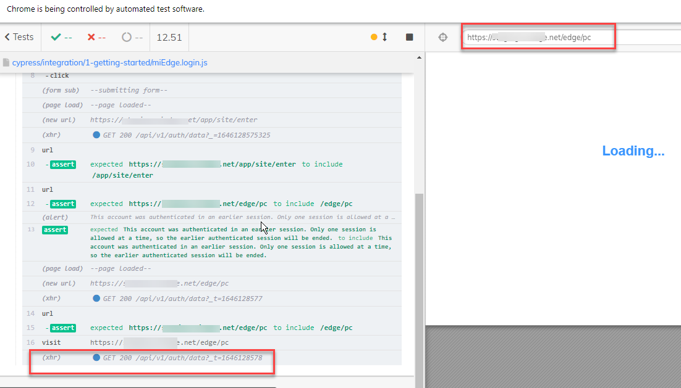Click the command log scroll up arrow
681x388 pixels.
pos(419,57)
